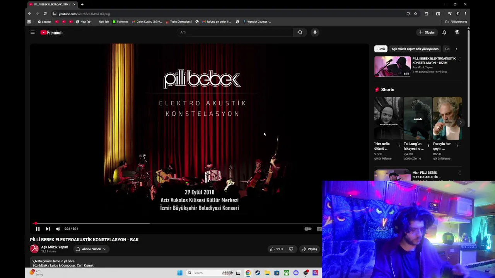The width and height of the screenshot is (495, 278).
Task: Open options for KIZIM video
Action: [460, 59]
